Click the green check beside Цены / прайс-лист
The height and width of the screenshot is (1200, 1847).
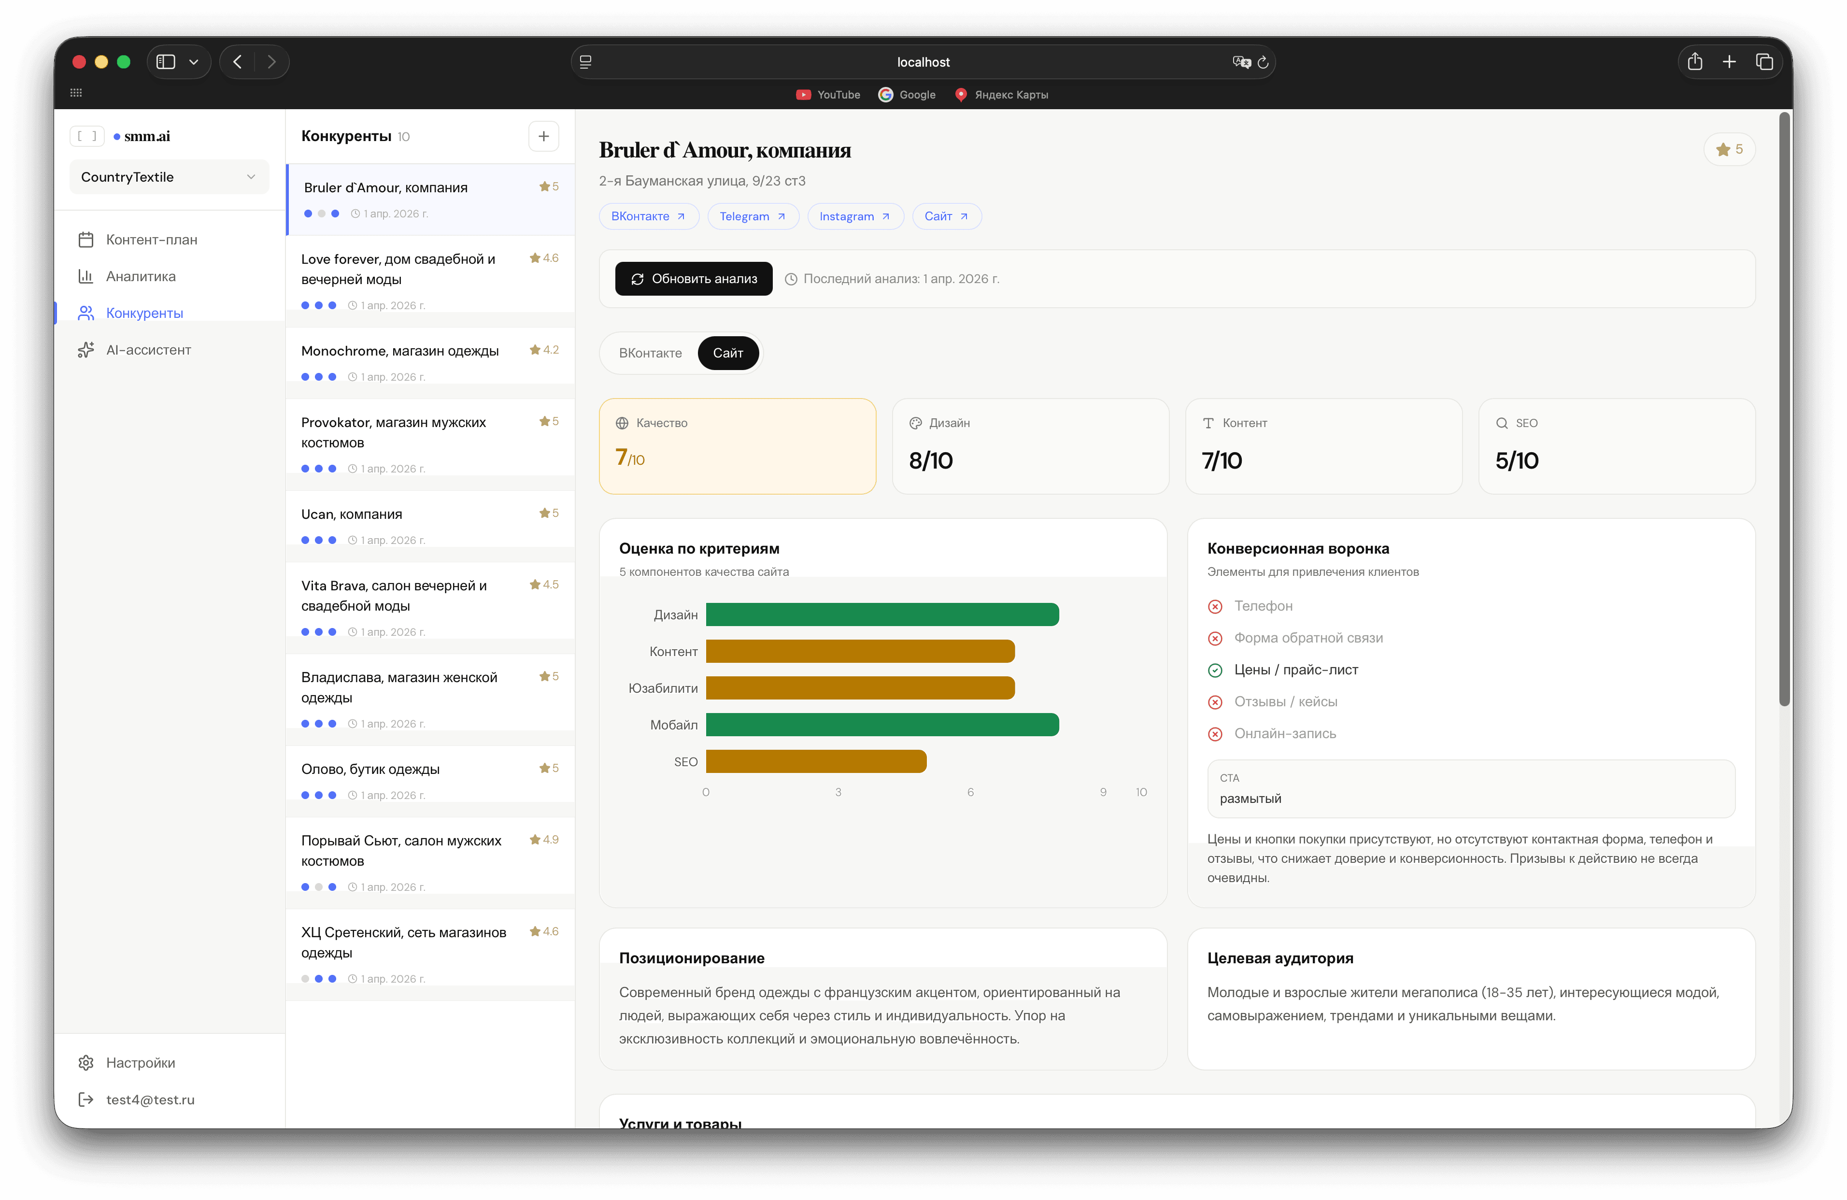[1215, 670]
